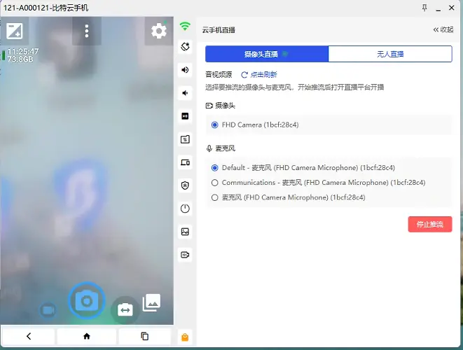The width and height of the screenshot is (463, 350).
Task: Click the red 停止推流 button
Action: click(430, 224)
